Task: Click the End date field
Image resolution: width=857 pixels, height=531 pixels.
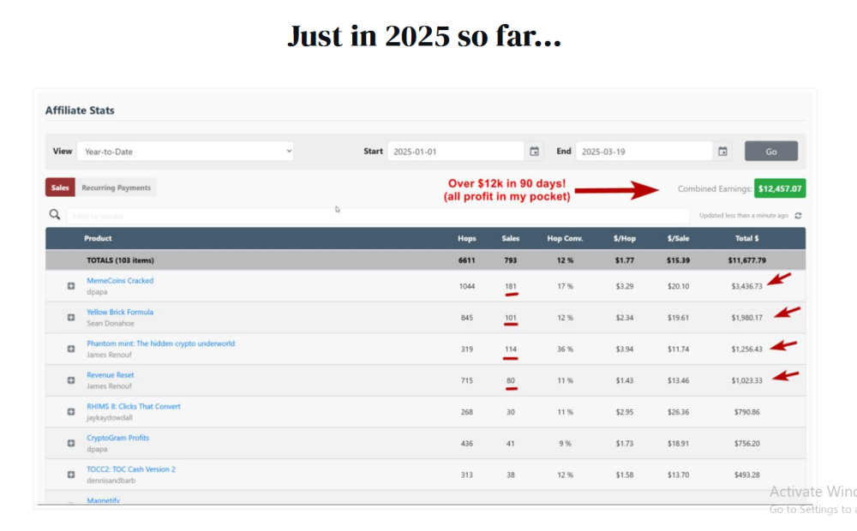Action: [644, 152]
